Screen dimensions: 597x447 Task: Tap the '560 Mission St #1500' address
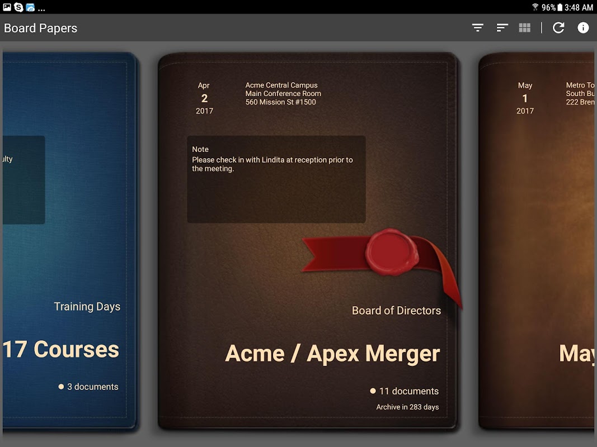coord(281,102)
